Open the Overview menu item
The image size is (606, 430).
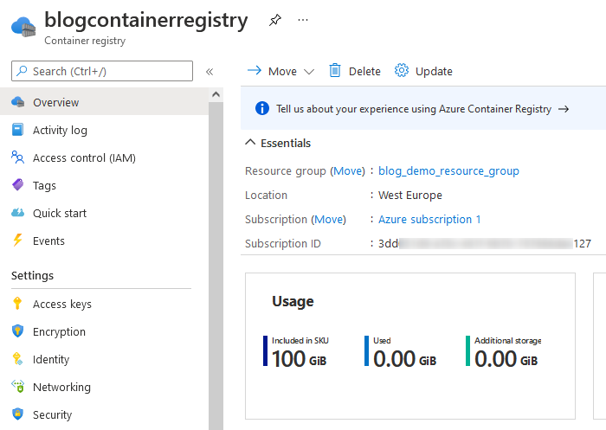tap(105, 102)
